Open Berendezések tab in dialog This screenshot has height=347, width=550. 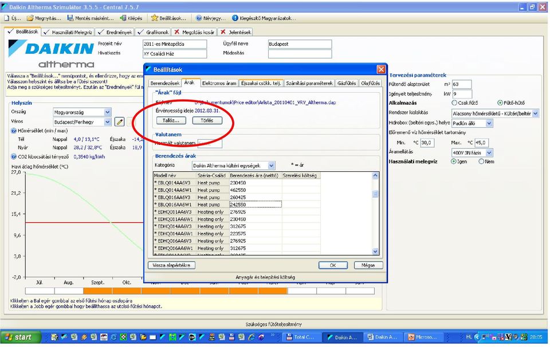pos(165,84)
